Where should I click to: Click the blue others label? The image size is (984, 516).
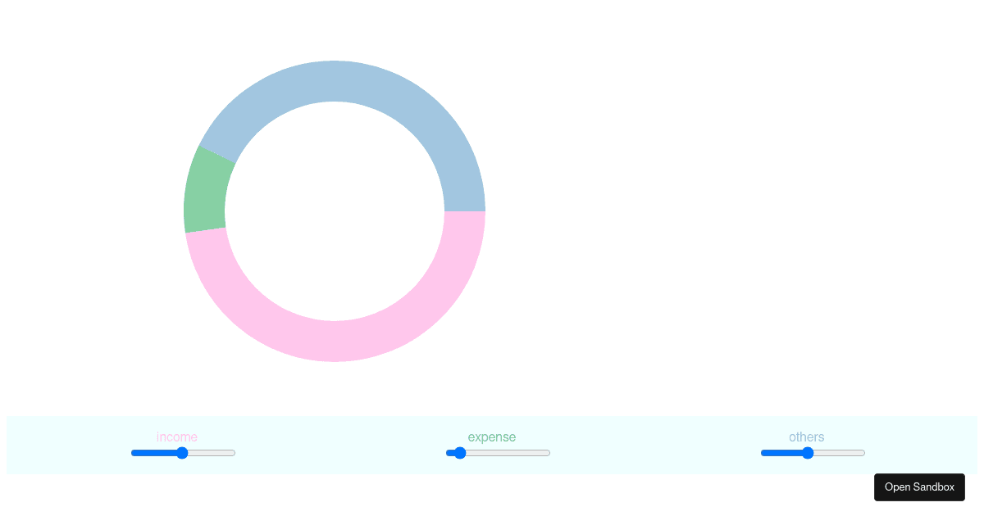click(x=807, y=437)
